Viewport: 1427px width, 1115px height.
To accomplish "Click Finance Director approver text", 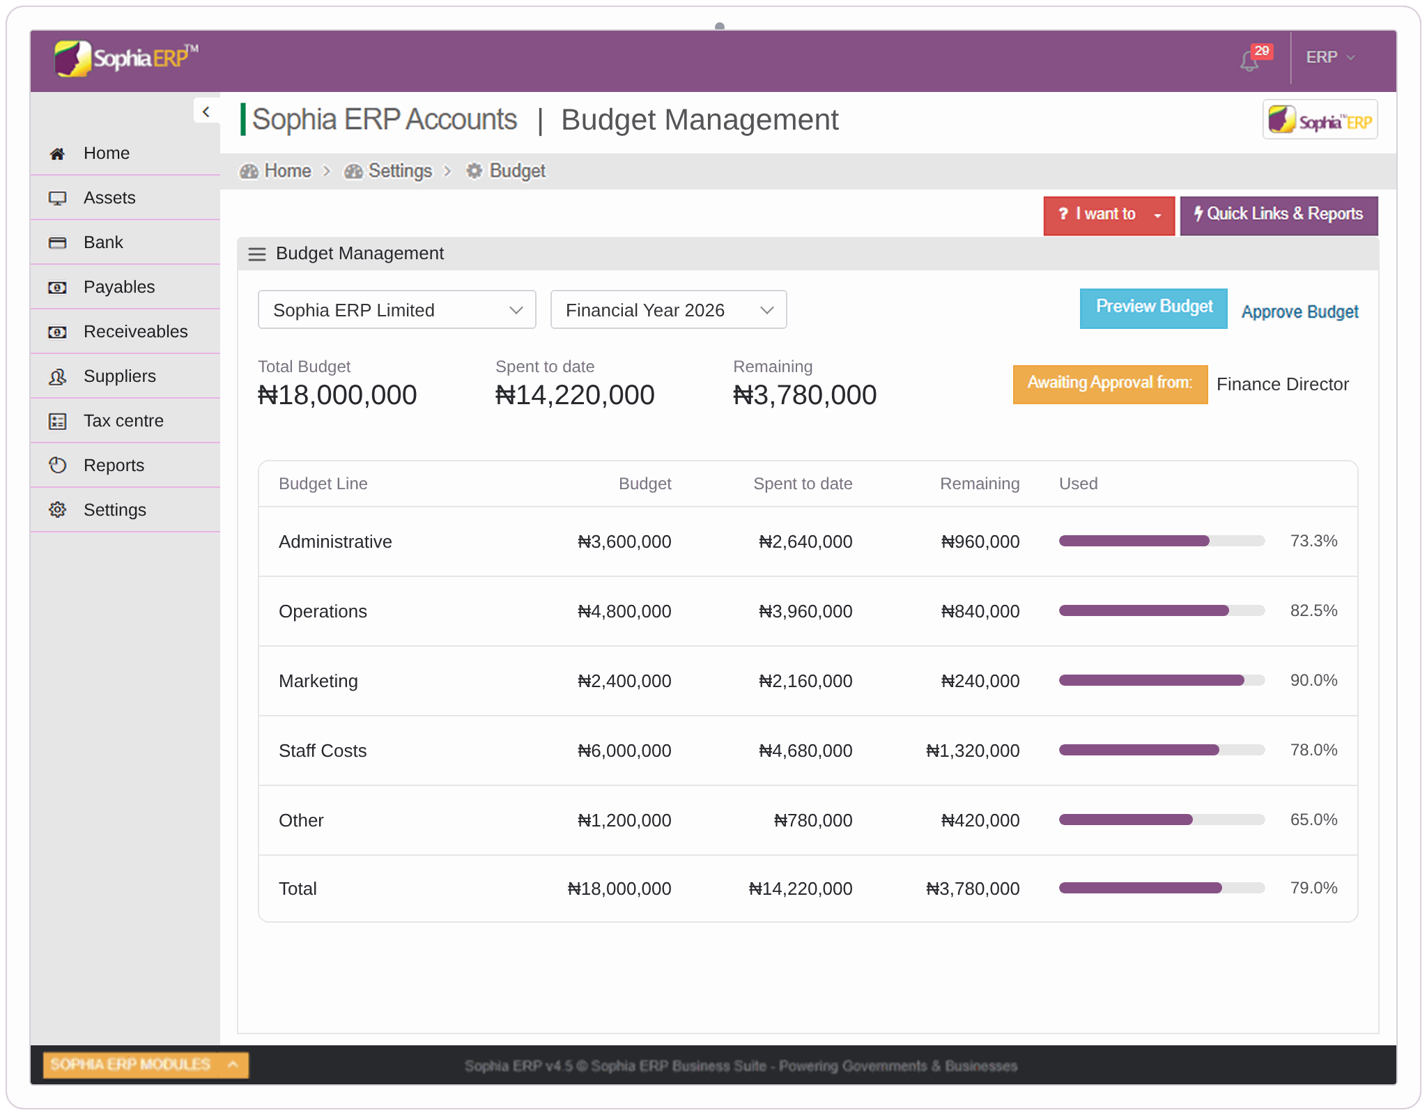I will 1282,384.
